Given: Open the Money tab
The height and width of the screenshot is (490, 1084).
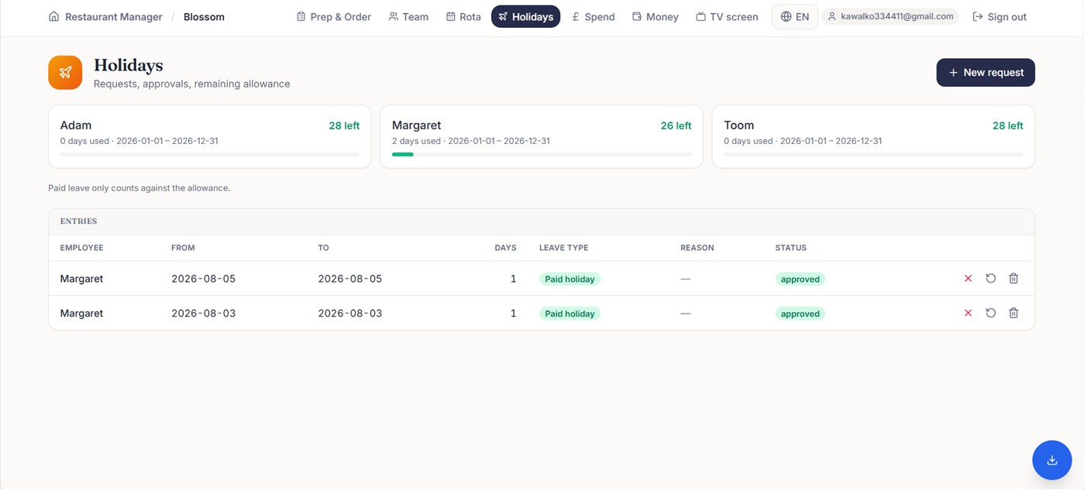Looking at the screenshot, I should point(655,16).
